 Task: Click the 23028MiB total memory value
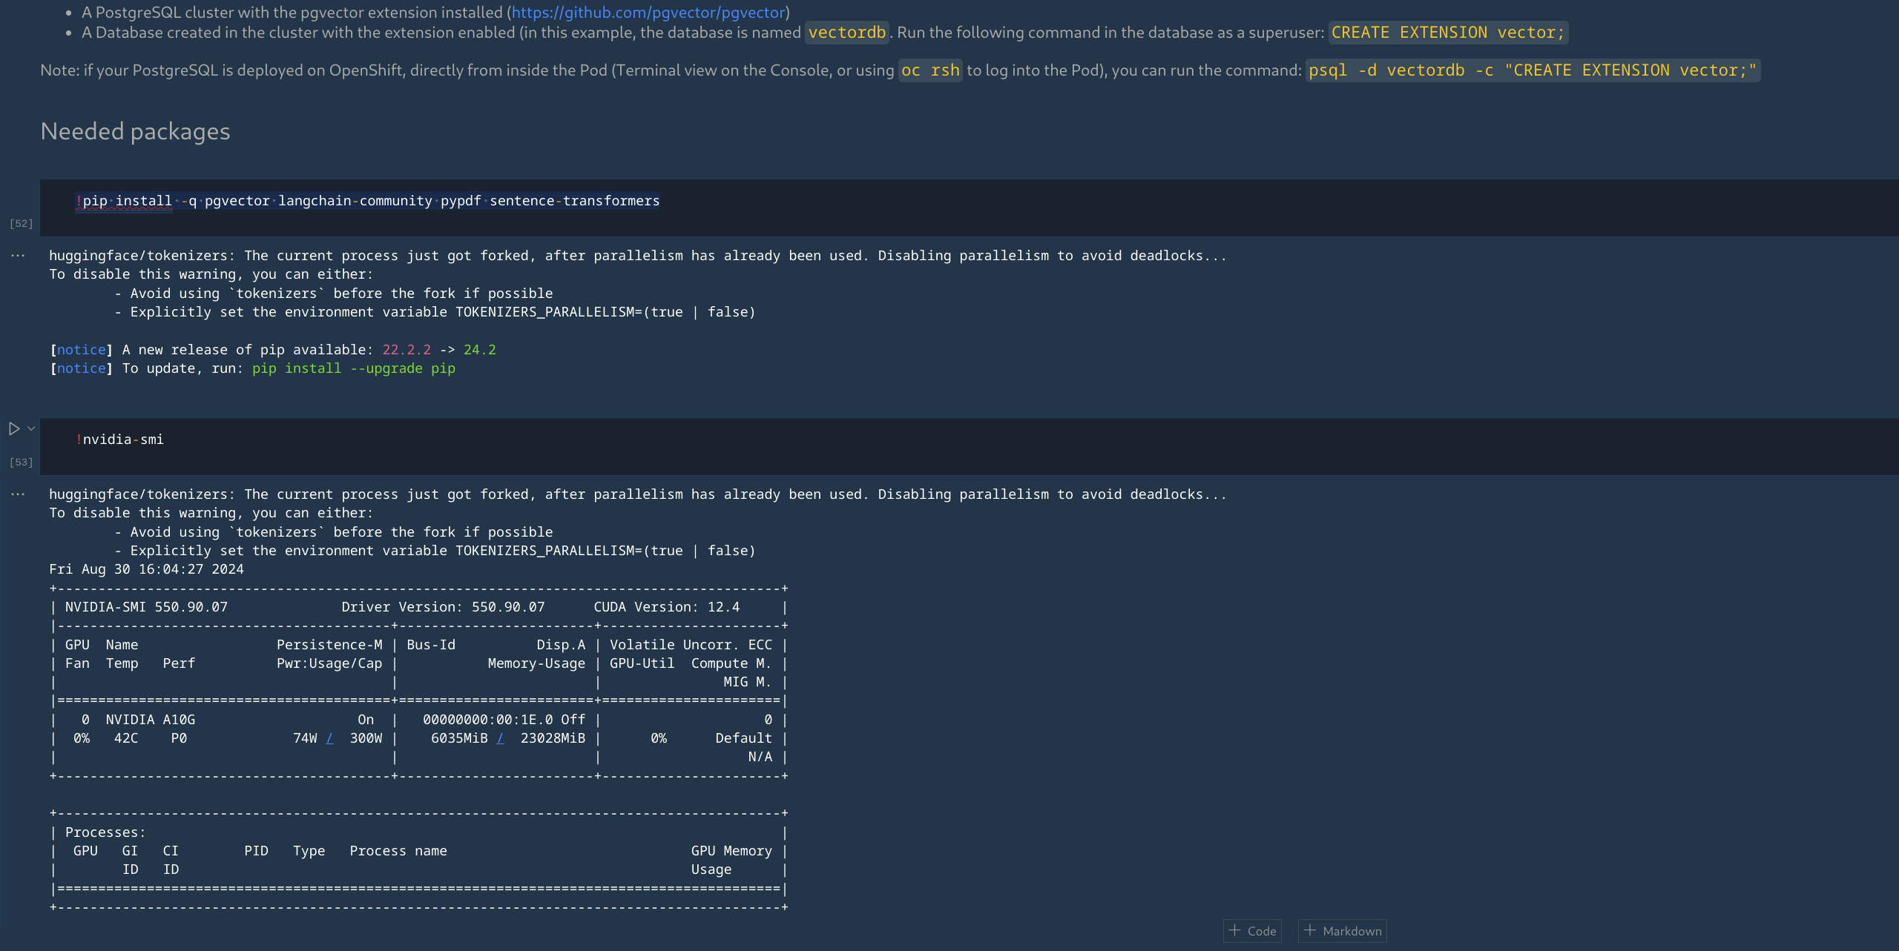click(x=553, y=738)
